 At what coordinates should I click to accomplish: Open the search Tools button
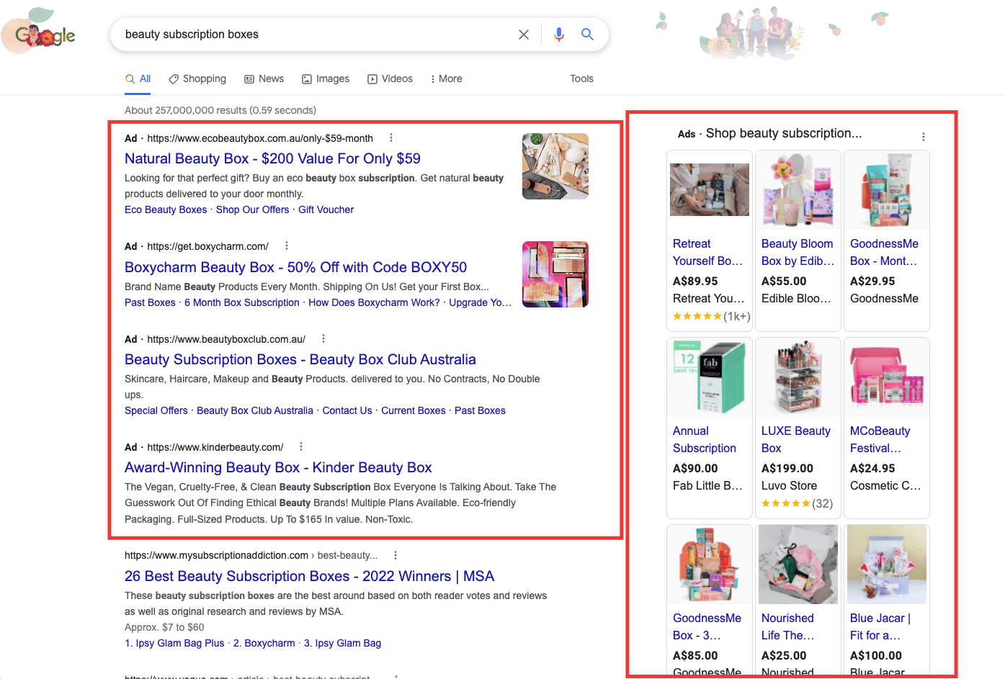click(x=581, y=78)
